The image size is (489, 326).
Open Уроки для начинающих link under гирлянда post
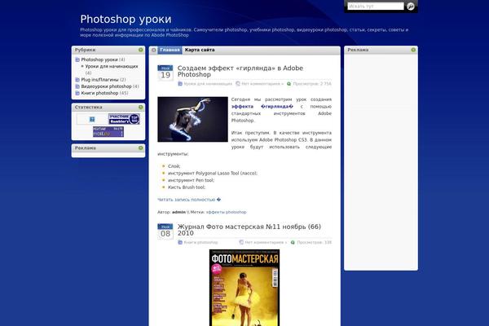coord(208,84)
